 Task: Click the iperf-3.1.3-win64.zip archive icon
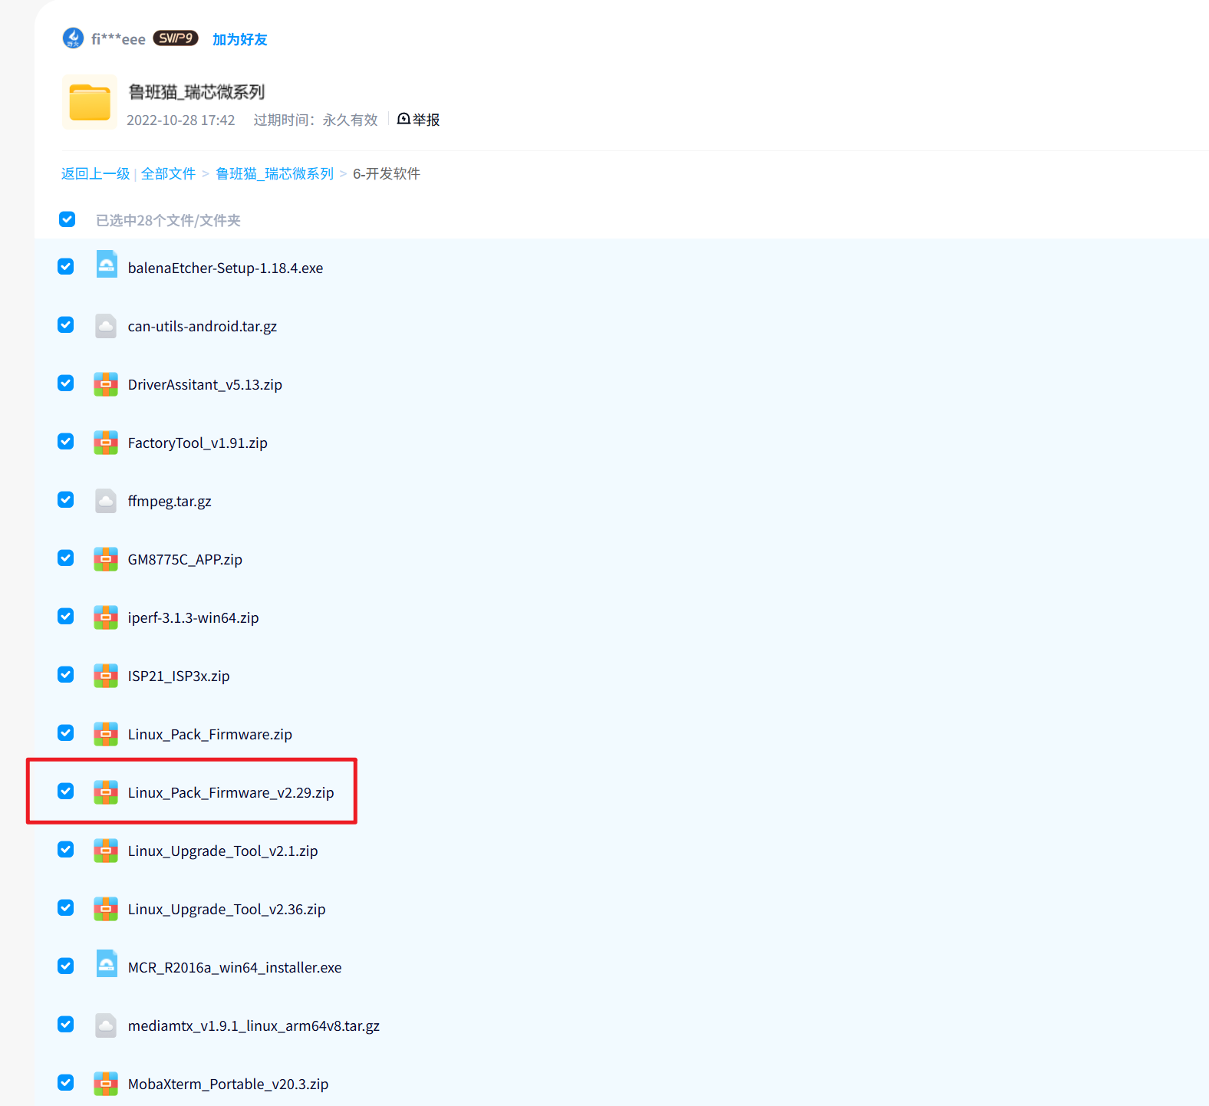coord(106,617)
